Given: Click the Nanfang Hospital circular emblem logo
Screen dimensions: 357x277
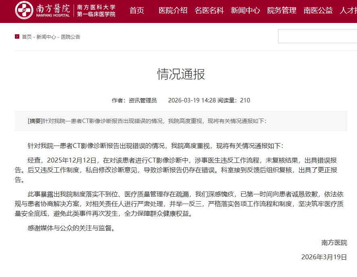Looking at the screenshot, I should click(x=24, y=11).
